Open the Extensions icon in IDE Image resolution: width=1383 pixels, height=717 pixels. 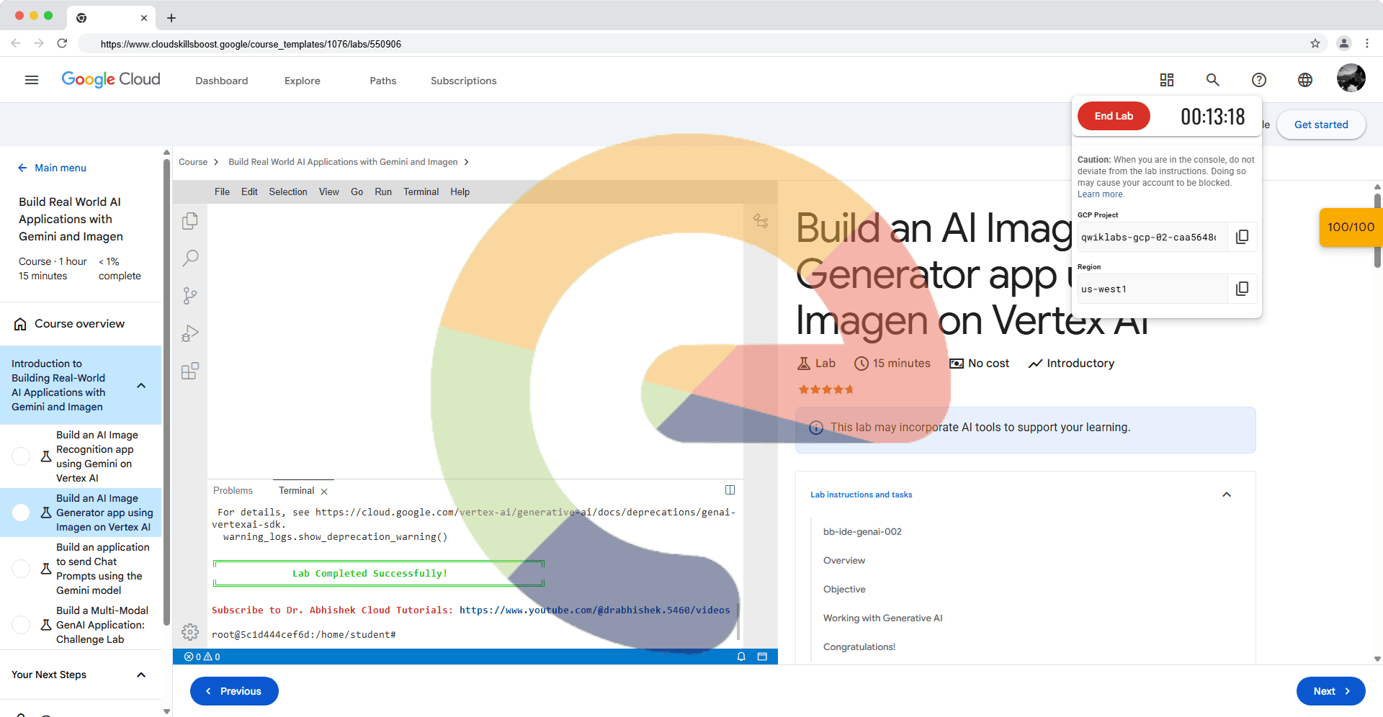(190, 371)
